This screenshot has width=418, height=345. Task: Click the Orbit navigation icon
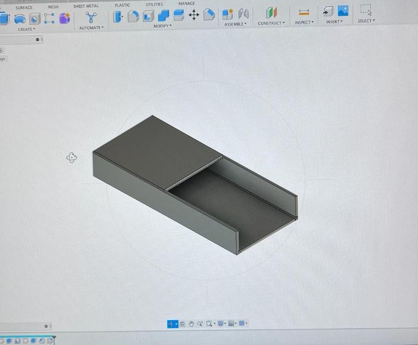[x=171, y=324]
